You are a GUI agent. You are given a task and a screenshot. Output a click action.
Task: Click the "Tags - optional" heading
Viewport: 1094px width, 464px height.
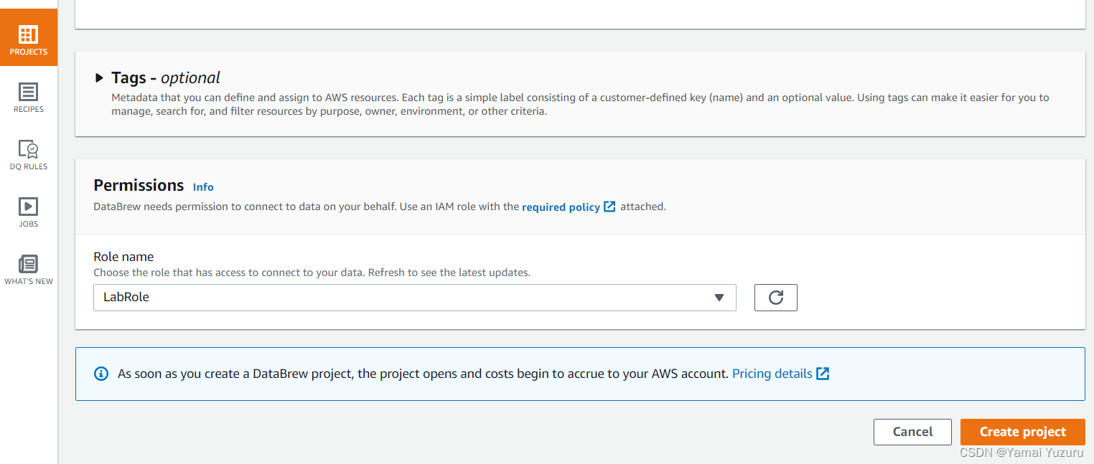coord(166,78)
